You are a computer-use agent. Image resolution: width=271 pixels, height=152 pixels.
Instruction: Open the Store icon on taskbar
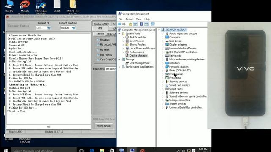[x=112, y=150]
